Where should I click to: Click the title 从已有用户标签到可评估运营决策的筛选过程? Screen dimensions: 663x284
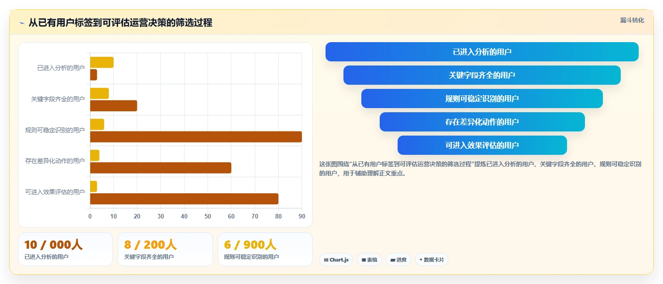(120, 23)
